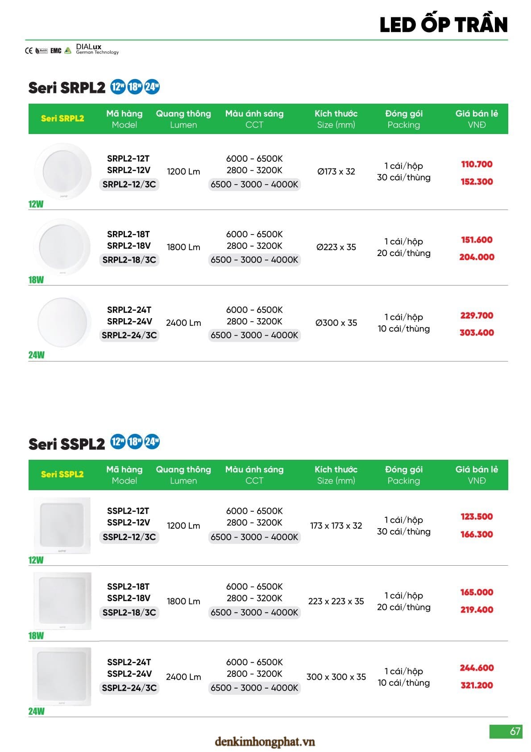Click the DIALux German Technology logo
Viewport: 531px width, 752px height.
click(x=97, y=49)
